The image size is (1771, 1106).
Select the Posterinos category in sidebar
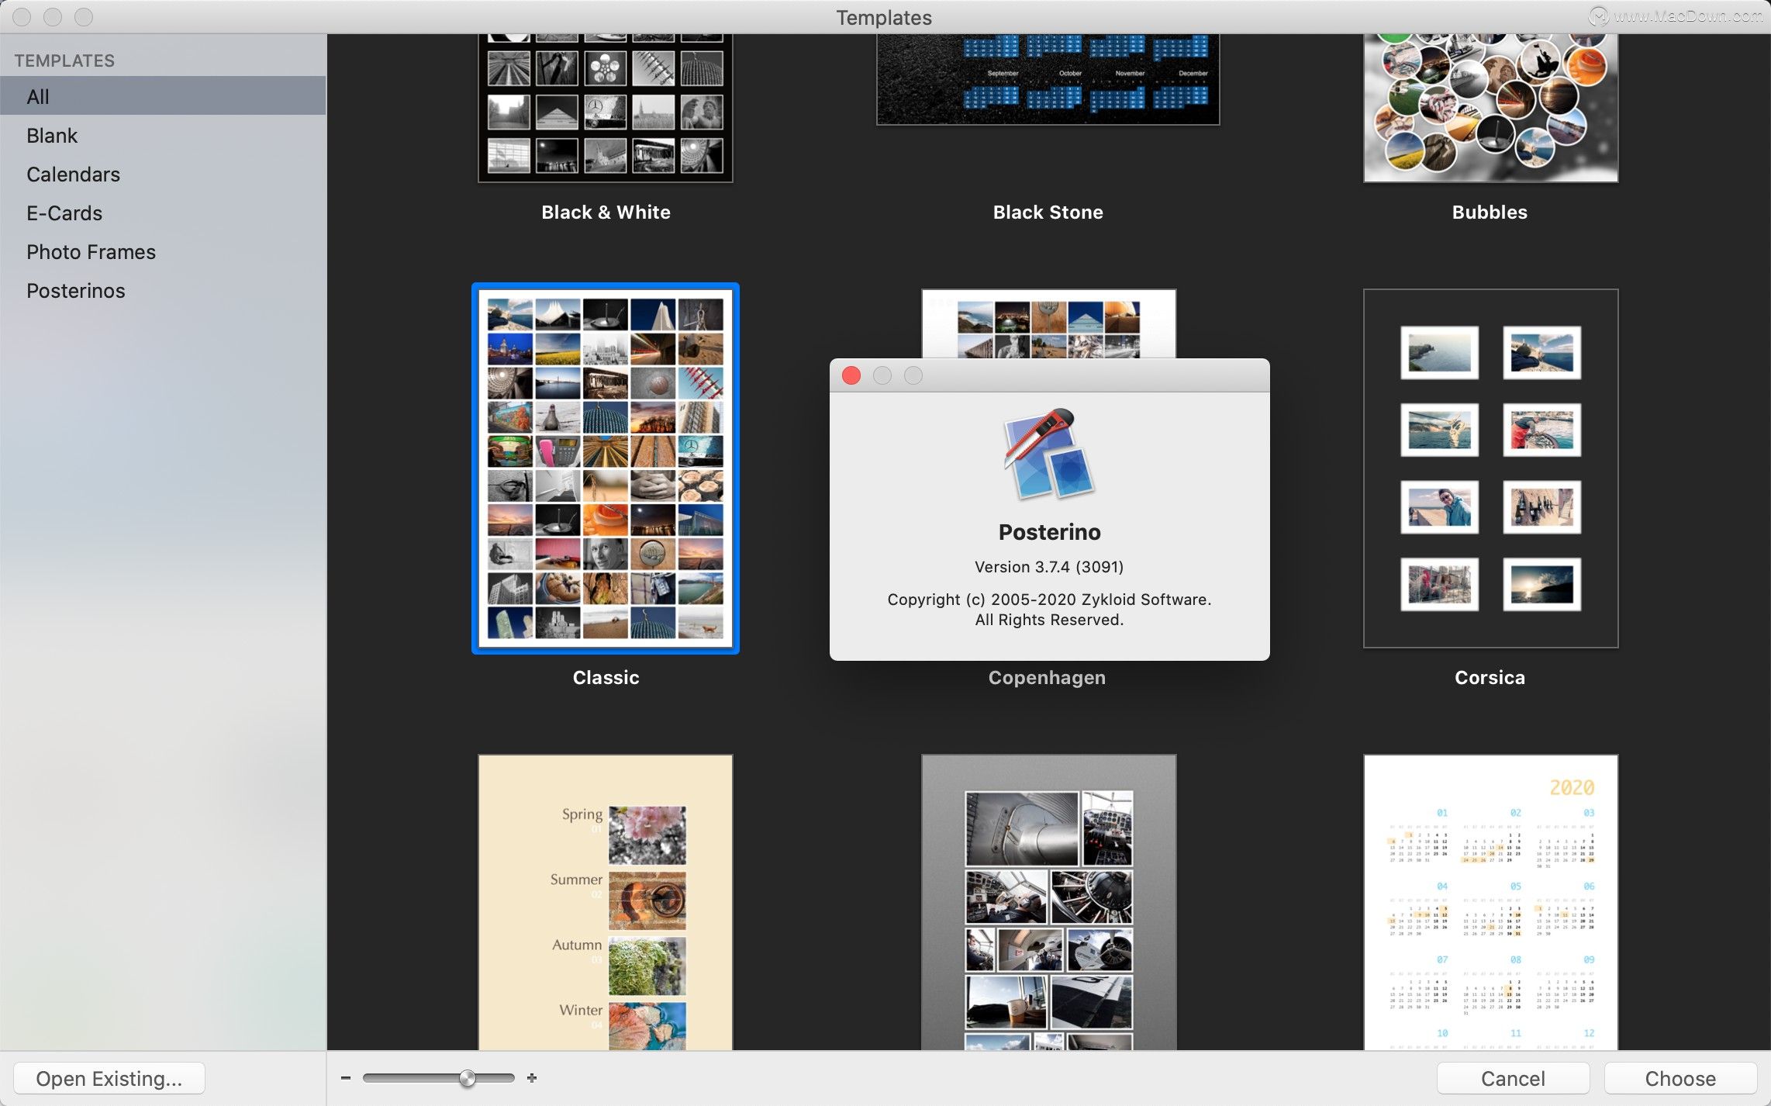tap(75, 291)
